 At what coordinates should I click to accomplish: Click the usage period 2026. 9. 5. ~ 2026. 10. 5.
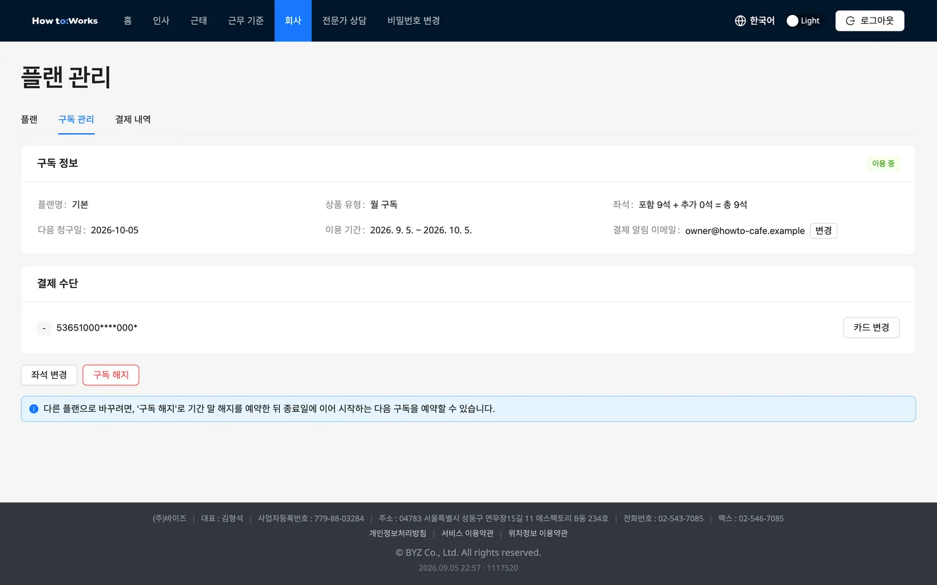coord(421,230)
